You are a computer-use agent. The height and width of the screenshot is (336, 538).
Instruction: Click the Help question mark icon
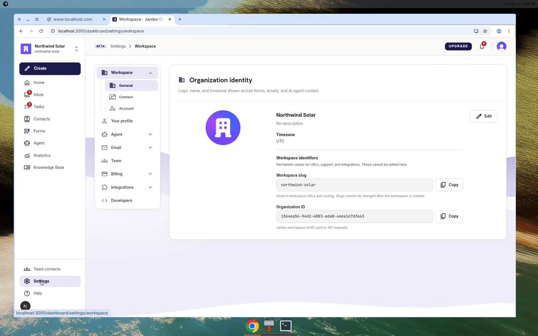tap(27, 293)
